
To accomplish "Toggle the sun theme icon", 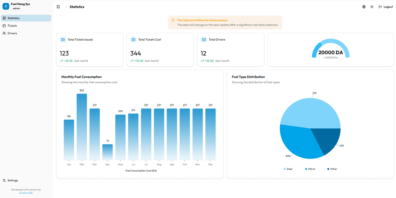I will 372,7.
